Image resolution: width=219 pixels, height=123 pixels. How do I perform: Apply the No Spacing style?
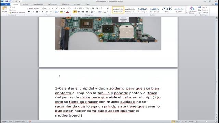click(x=130, y=10)
